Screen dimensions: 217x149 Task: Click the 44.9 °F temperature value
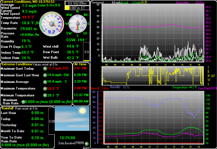pyautogui.click(x=28, y=17)
